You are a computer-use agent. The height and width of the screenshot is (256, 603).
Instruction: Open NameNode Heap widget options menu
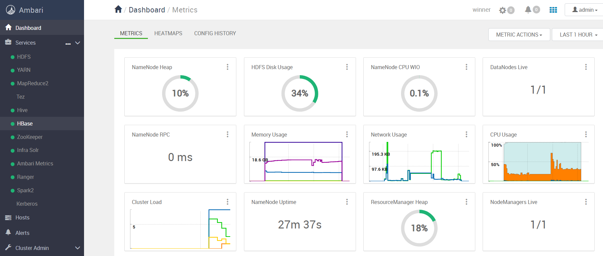228,67
